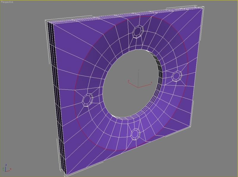Select the right bolt hole on the plate
Viewport: 238px width, 177px height.
click(x=177, y=76)
